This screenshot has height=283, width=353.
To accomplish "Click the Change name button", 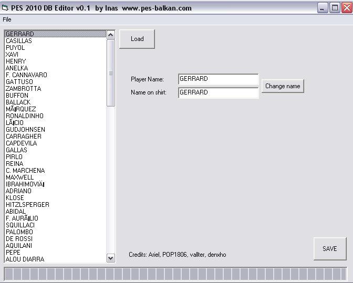I will tap(283, 86).
